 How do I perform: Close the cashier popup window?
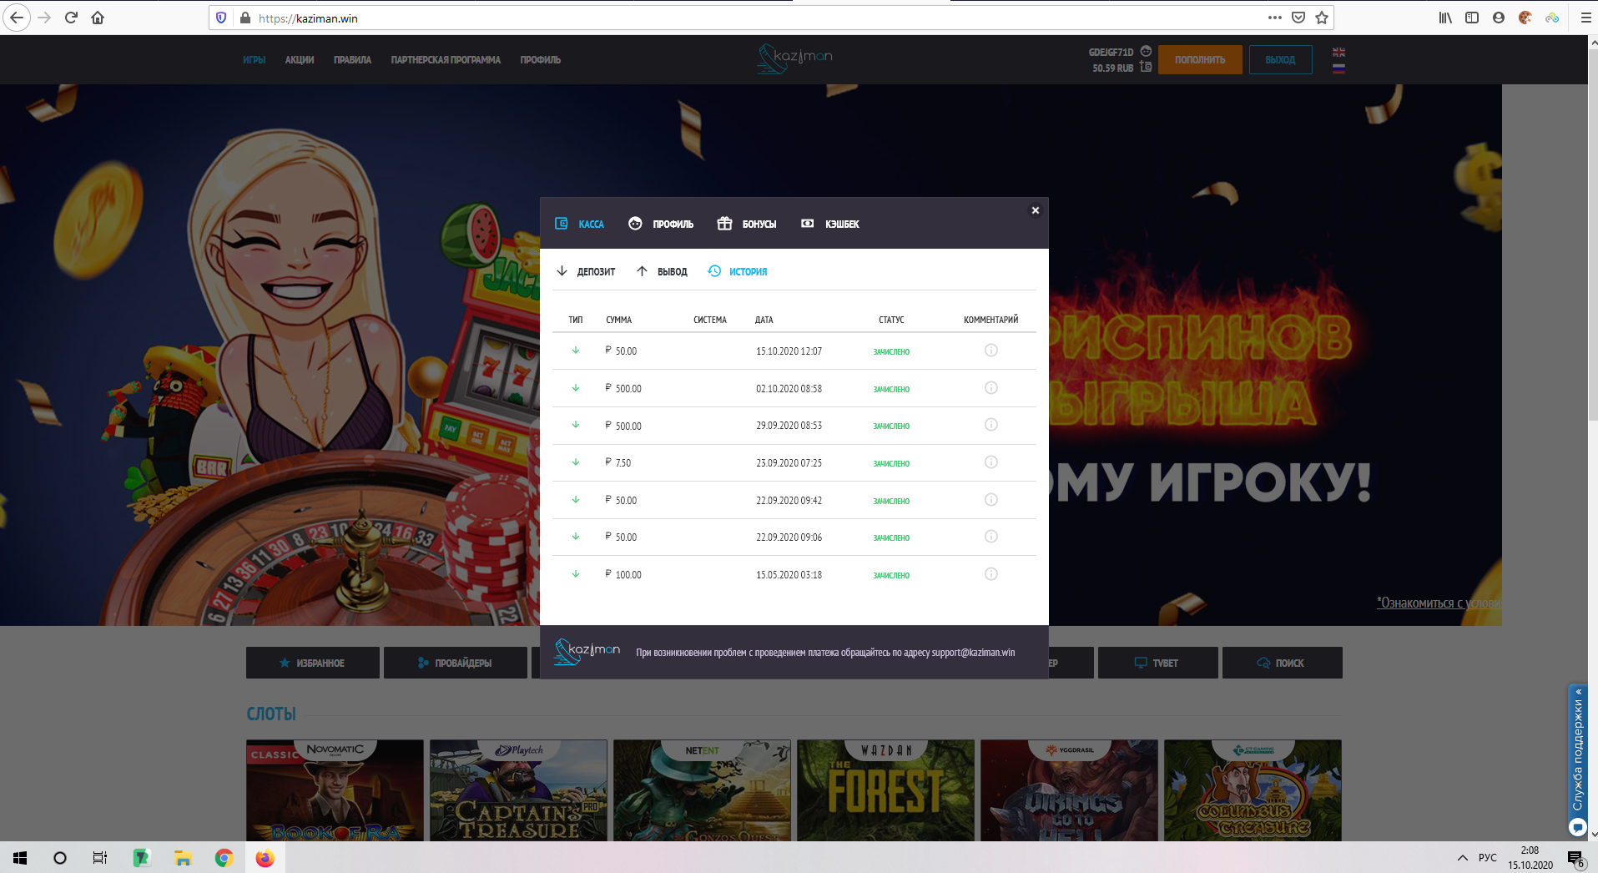(x=1036, y=210)
